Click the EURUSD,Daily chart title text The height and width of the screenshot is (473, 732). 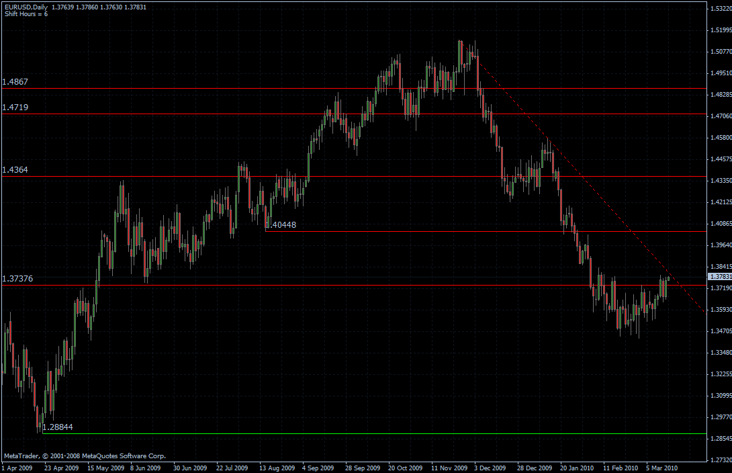[26, 7]
